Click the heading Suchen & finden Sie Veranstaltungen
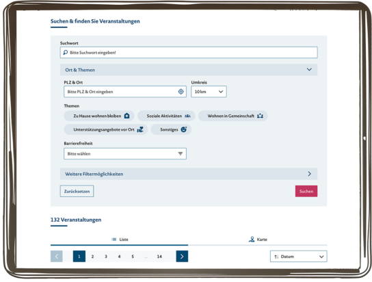This screenshot has width=372, height=282. point(95,21)
